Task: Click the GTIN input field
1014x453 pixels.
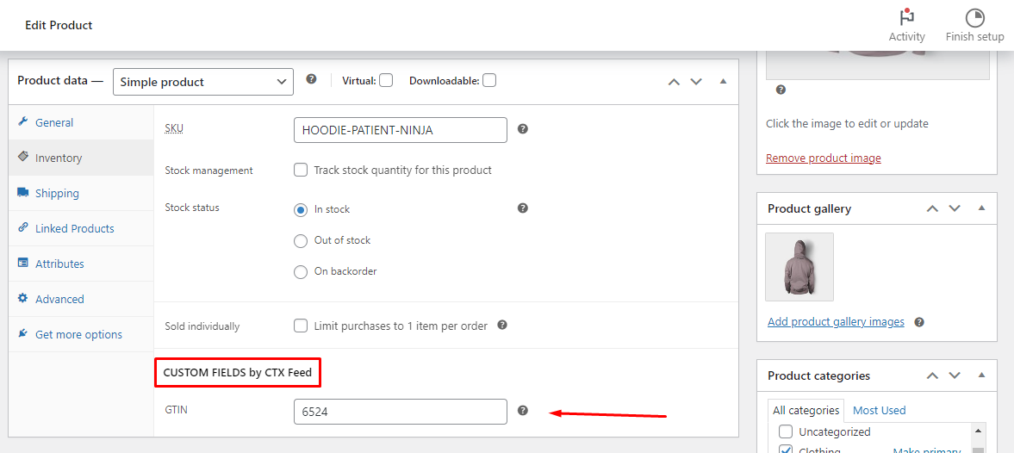Action: (x=400, y=412)
